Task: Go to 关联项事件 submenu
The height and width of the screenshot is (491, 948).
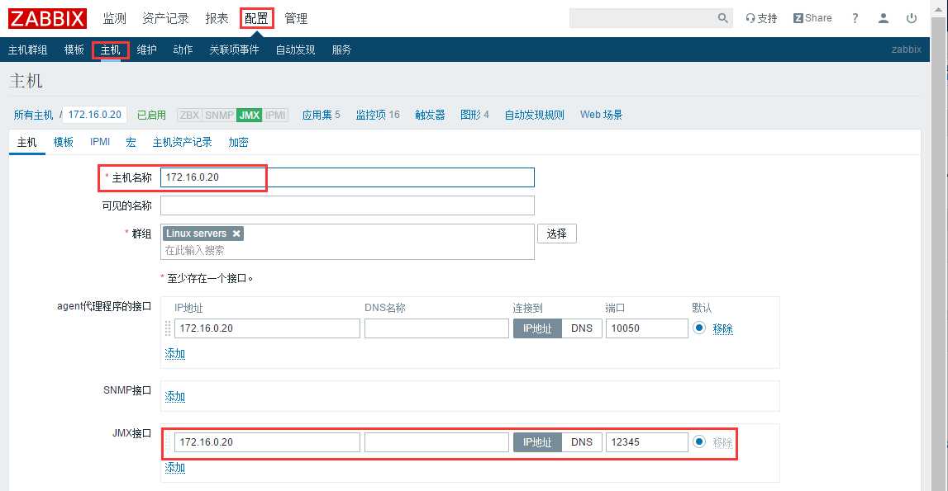Action: pyautogui.click(x=234, y=50)
